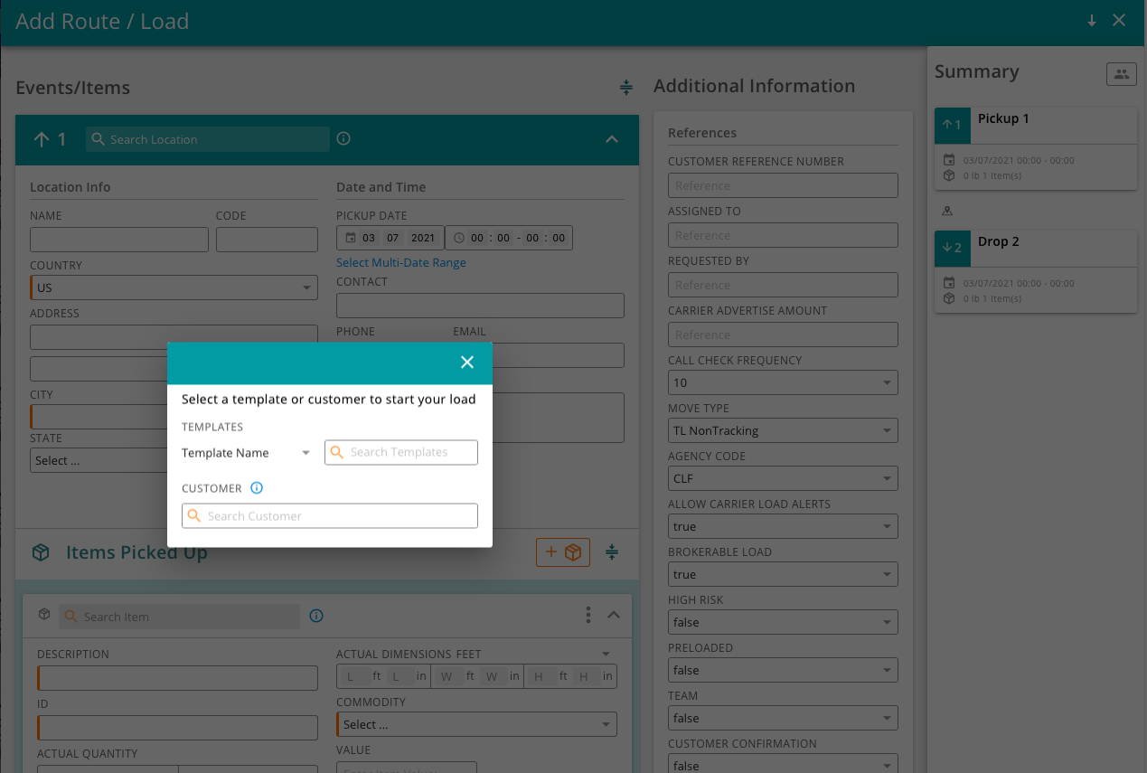Viewport: 1147px width, 773px height.
Task: Click the info icon beside Search Location
Action: point(343,139)
